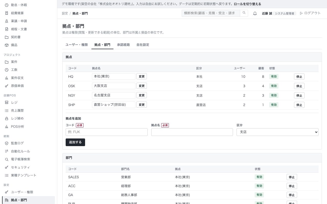Click the document icon beside 規程・文書
327x204 pixels.
(7, 29)
